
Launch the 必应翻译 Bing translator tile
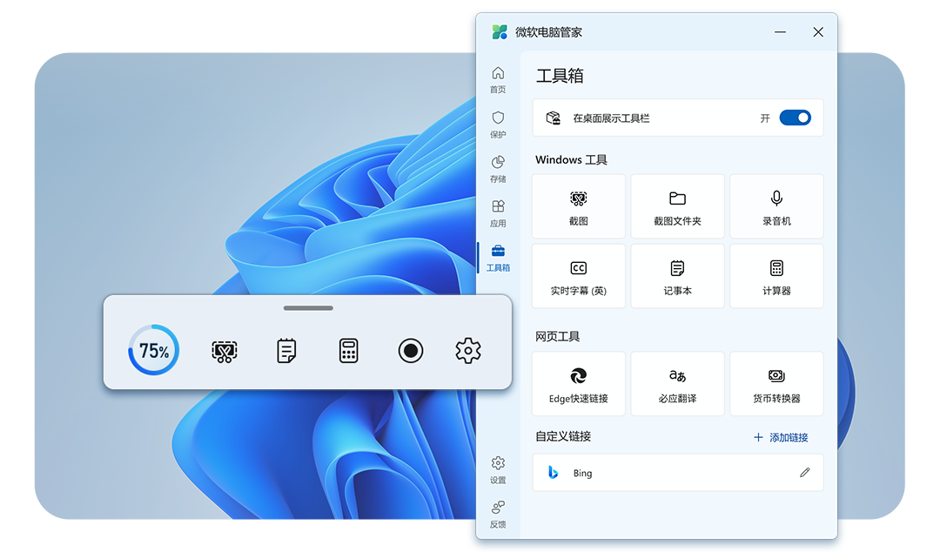(x=677, y=384)
